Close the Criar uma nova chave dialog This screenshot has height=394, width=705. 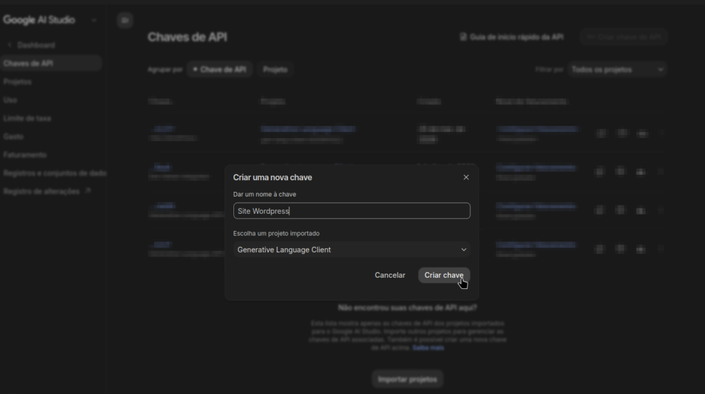466,177
